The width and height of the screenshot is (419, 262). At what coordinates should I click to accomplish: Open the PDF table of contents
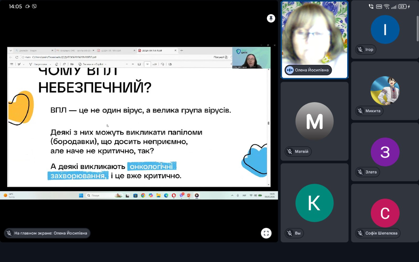tap(12, 64)
